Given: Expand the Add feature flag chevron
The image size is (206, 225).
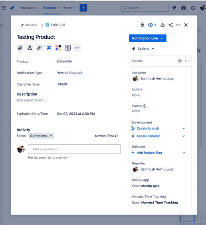Looking at the screenshot, I should click(x=184, y=153).
